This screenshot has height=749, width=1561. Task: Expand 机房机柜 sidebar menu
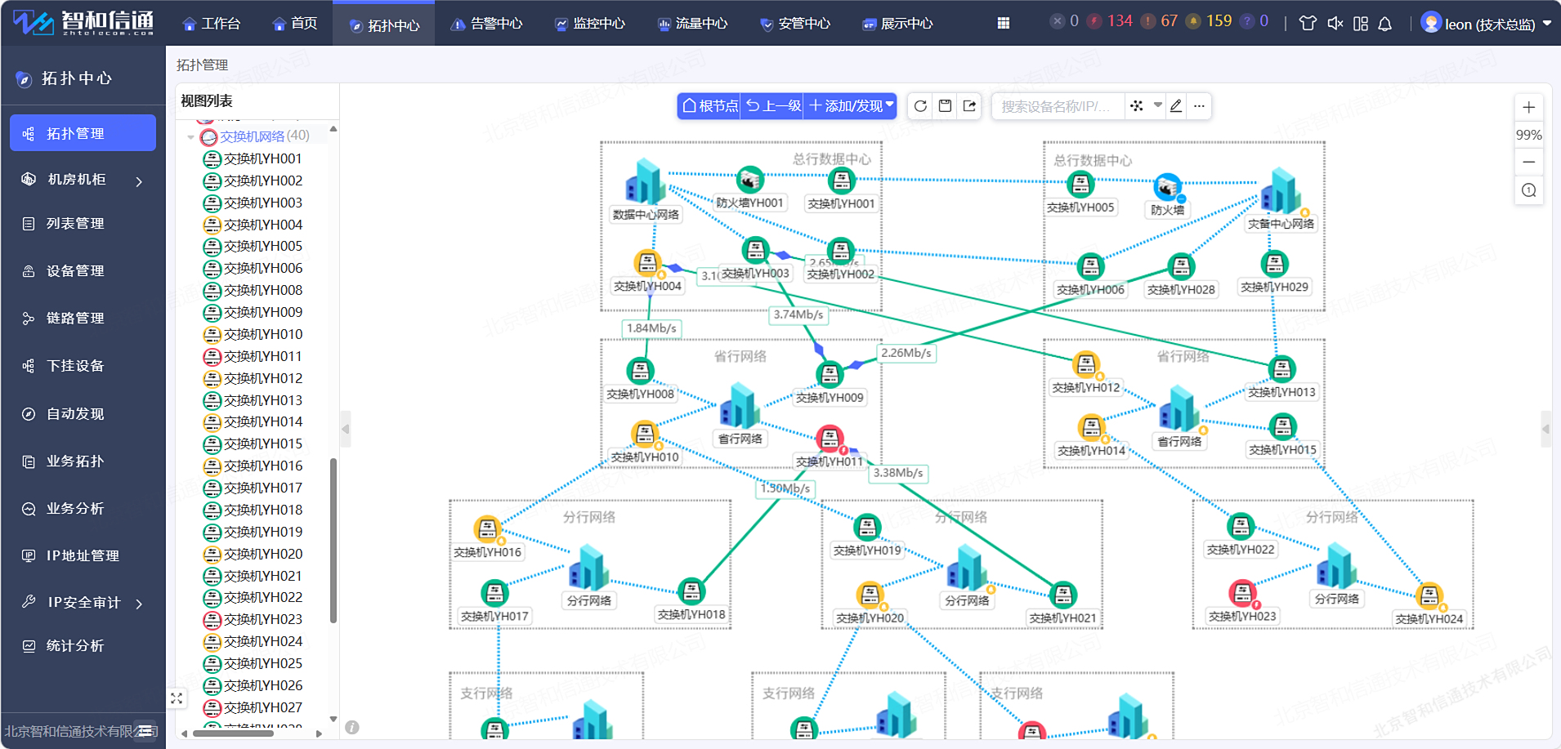click(x=83, y=180)
